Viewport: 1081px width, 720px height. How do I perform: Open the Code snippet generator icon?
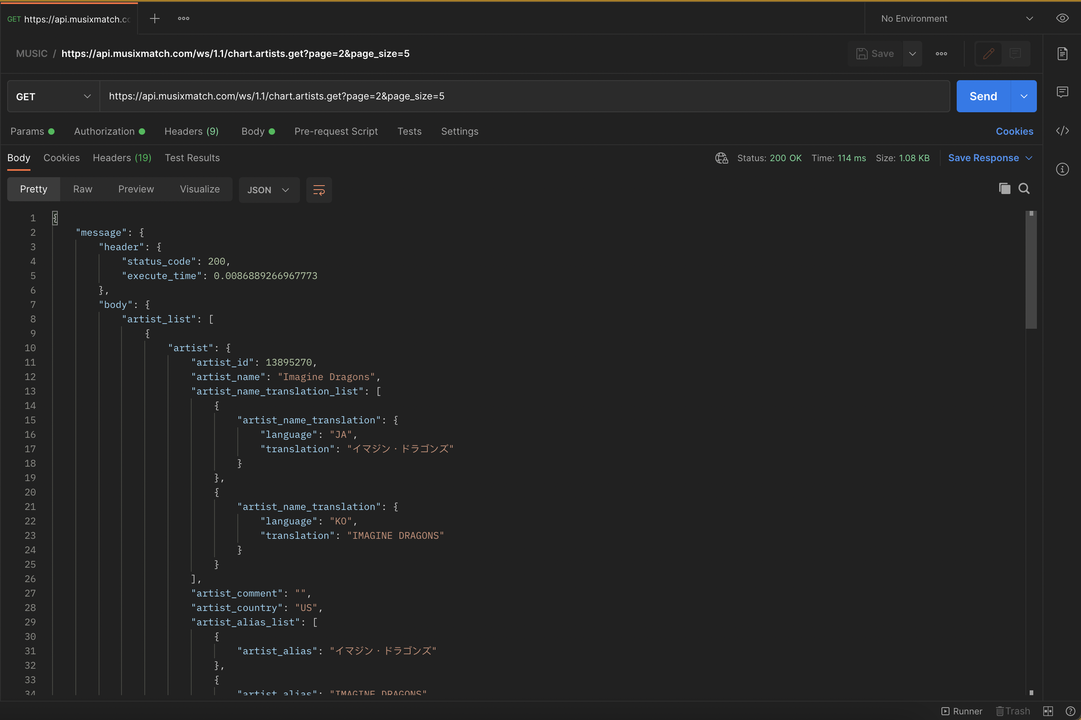(x=1063, y=131)
